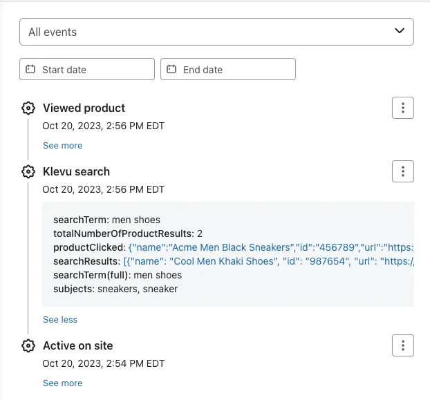The width and height of the screenshot is (430, 400).
Task: Expand See more under Active on site
Action: click(x=62, y=383)
